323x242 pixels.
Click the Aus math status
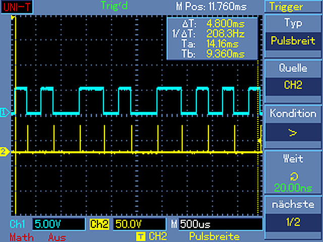pyautogui.click(x=57, y=237)
